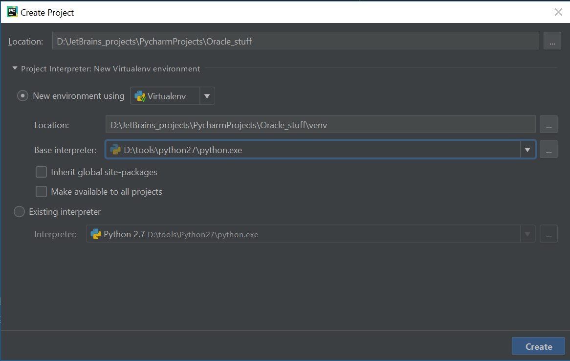Open the existing Interpreter dropdown arrow
Image resolution: width=570 pixels, height=361 pixels.
(527, 234)
